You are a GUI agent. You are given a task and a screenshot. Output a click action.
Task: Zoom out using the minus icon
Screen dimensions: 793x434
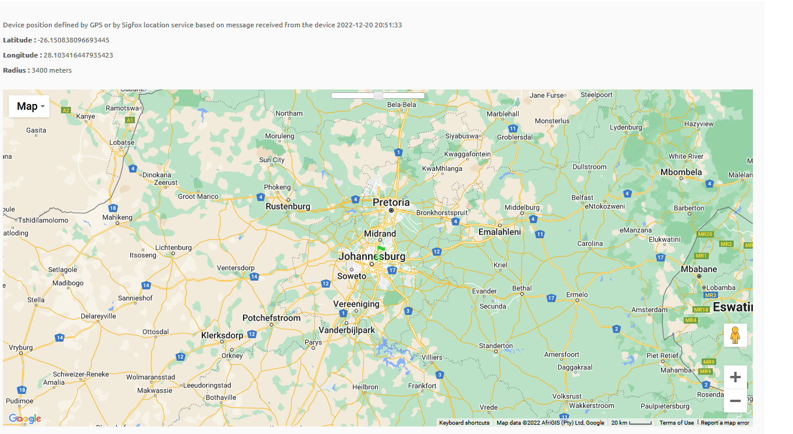pos(735,401)
